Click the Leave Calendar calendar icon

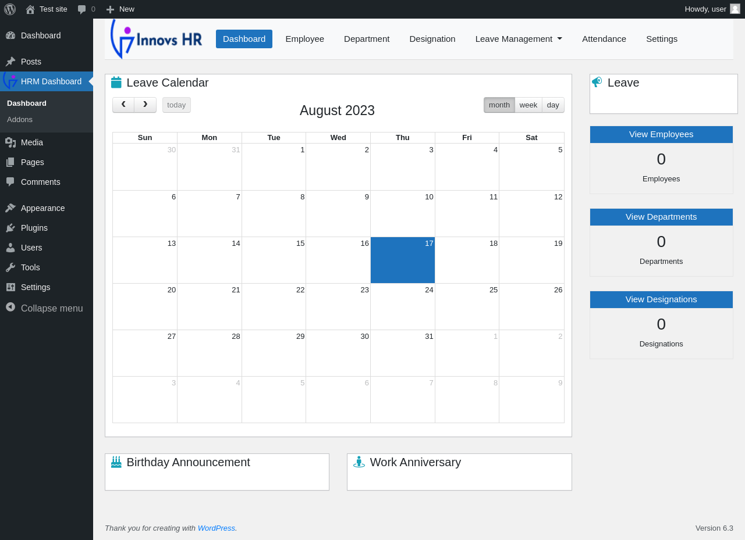point(116,83)
